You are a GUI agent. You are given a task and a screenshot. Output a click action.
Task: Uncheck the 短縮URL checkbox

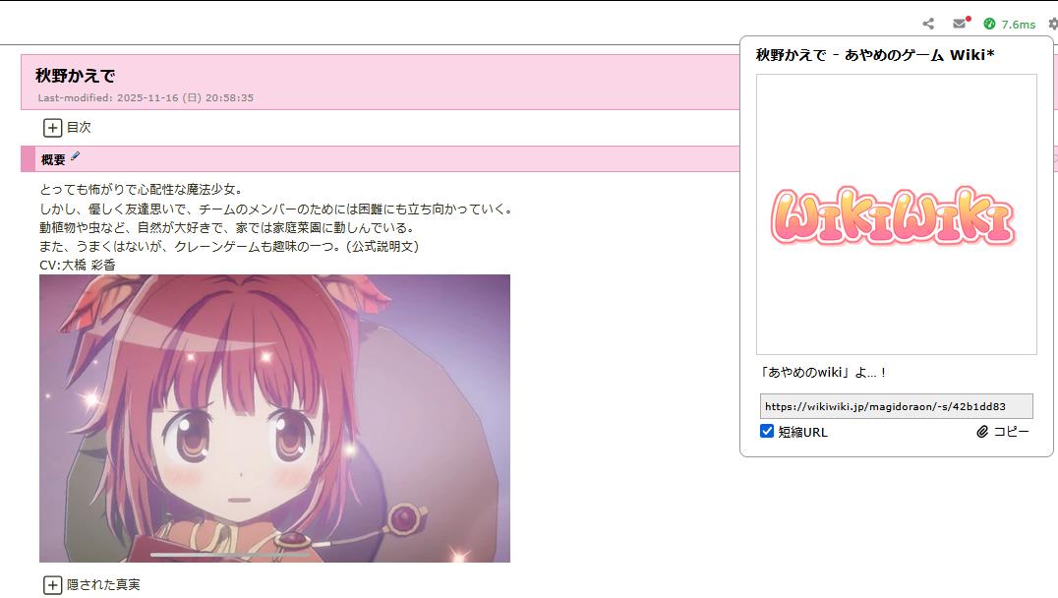767,432
